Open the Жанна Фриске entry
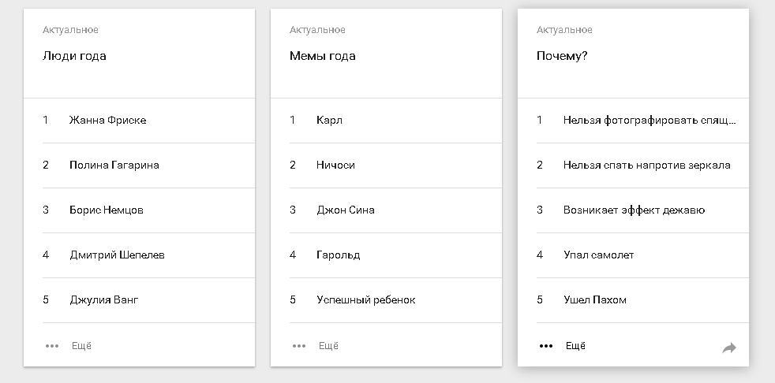Screen dimensions: 775x383 coord(107,121)
